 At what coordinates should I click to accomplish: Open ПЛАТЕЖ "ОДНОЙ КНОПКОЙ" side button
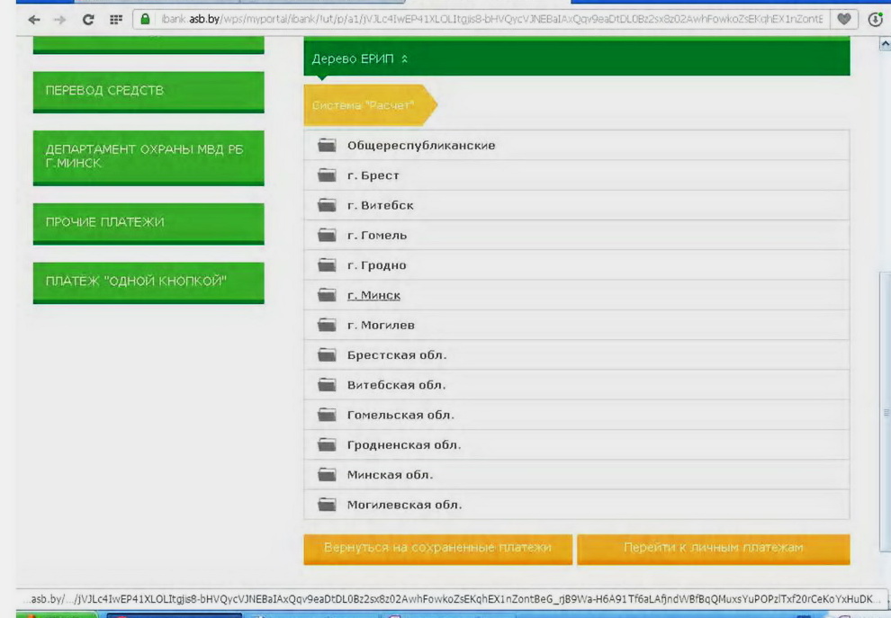tap(148, 282)
